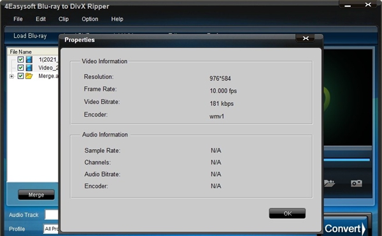This screenshot has height=236, width=382.
Task: Open the Help menu
Action: tap(117, 19)
